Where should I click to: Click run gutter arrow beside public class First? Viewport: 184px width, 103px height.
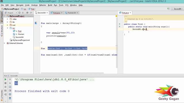tap(120, 24)
